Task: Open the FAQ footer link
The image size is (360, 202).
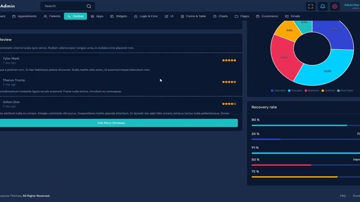Action: click(343, 196)
